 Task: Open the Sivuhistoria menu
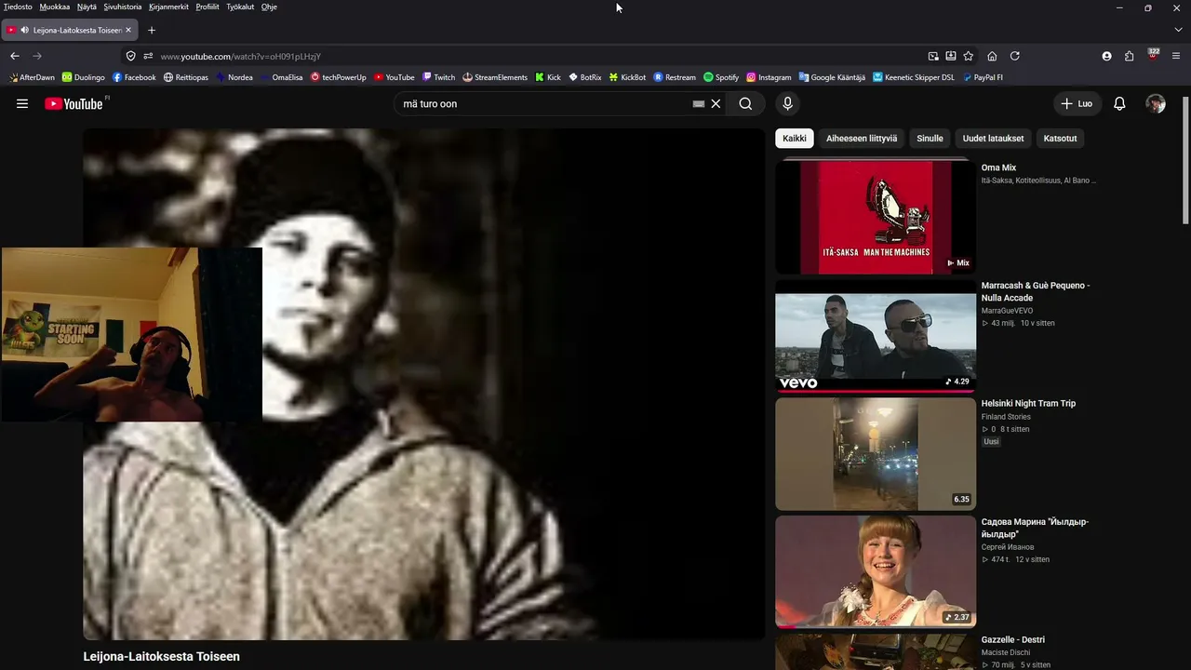pos(123,7)
